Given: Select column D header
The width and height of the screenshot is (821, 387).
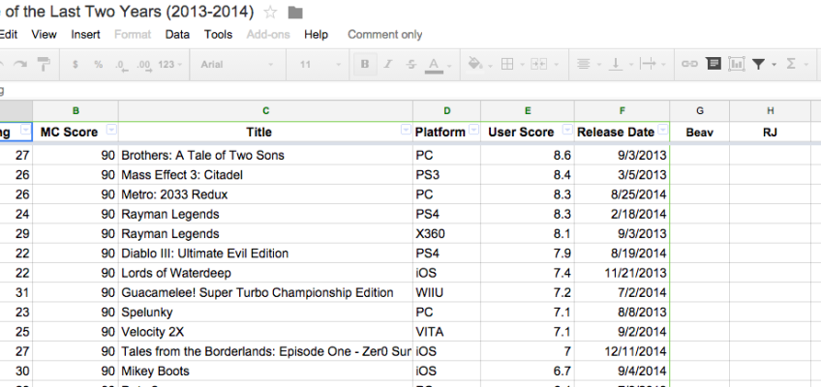Looking at the screenshot, I should [446, 110].
